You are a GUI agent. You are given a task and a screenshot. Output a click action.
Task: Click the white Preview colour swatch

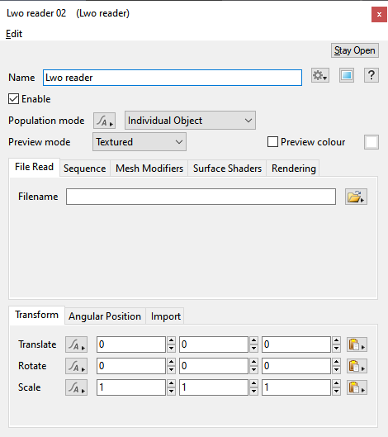click(371, 142)
